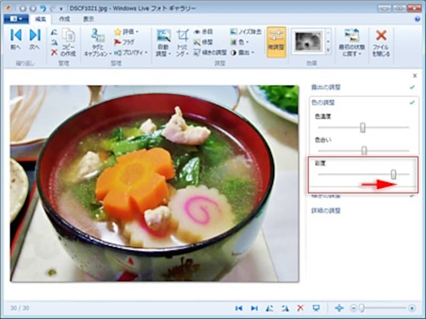Click the zoom slider handle at bottom
The width and height of the screenshot is (426, 319).
[x=362, y=308]
